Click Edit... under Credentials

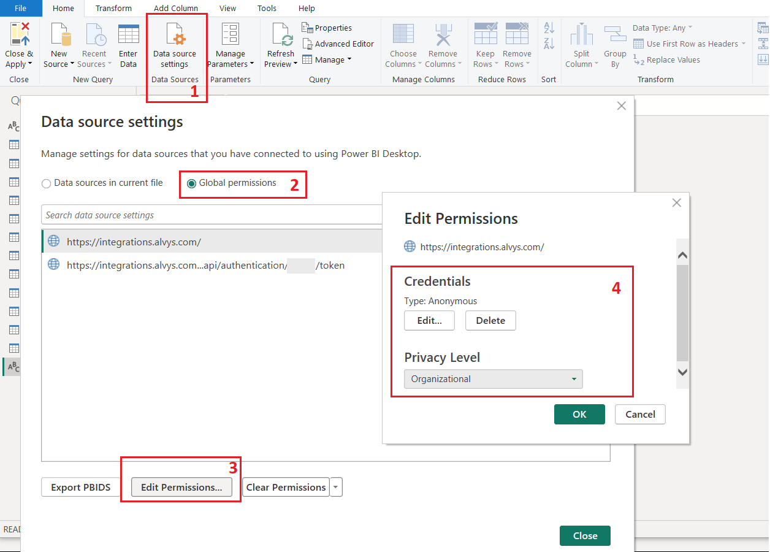point(429,321)
